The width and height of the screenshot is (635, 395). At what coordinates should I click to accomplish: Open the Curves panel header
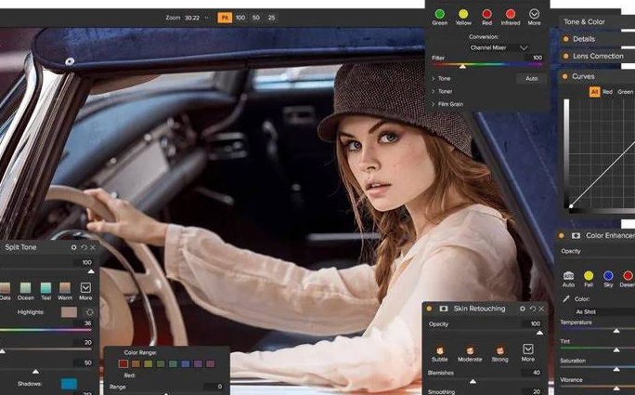click(583, 76)
